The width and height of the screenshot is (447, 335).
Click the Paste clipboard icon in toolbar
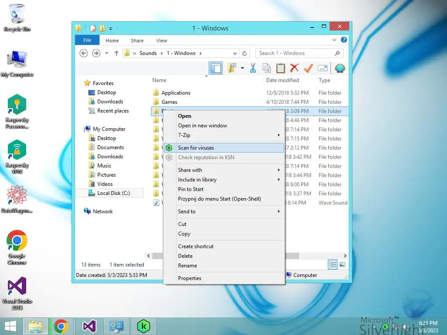pyautogui.click(x=281, y=68)
